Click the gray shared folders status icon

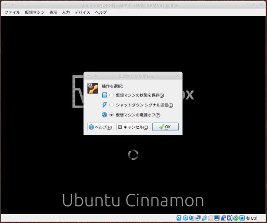tap(211, 218)
